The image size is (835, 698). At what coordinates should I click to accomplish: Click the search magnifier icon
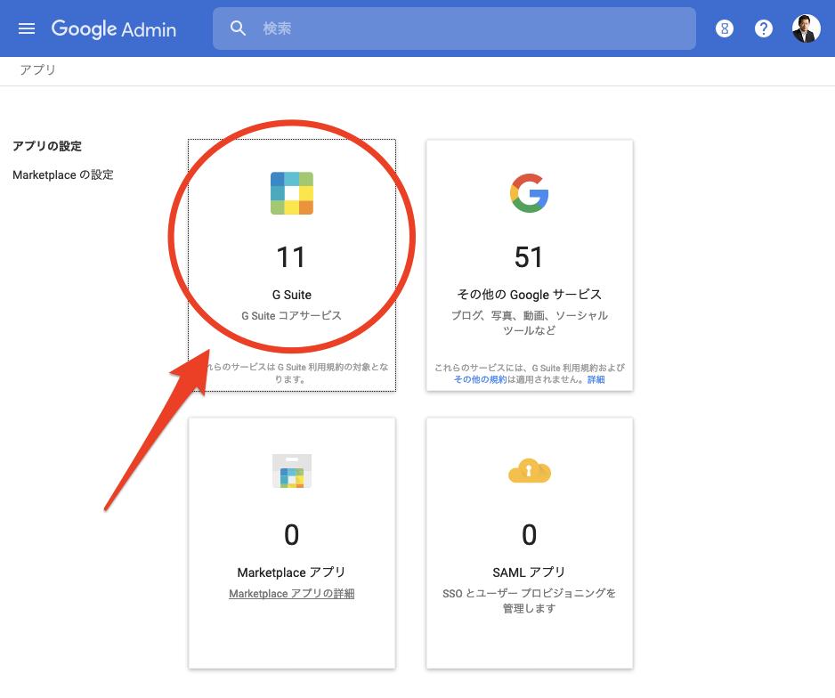[x=238, y=28]
